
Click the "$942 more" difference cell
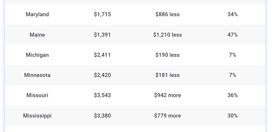(x=167, y=95)
